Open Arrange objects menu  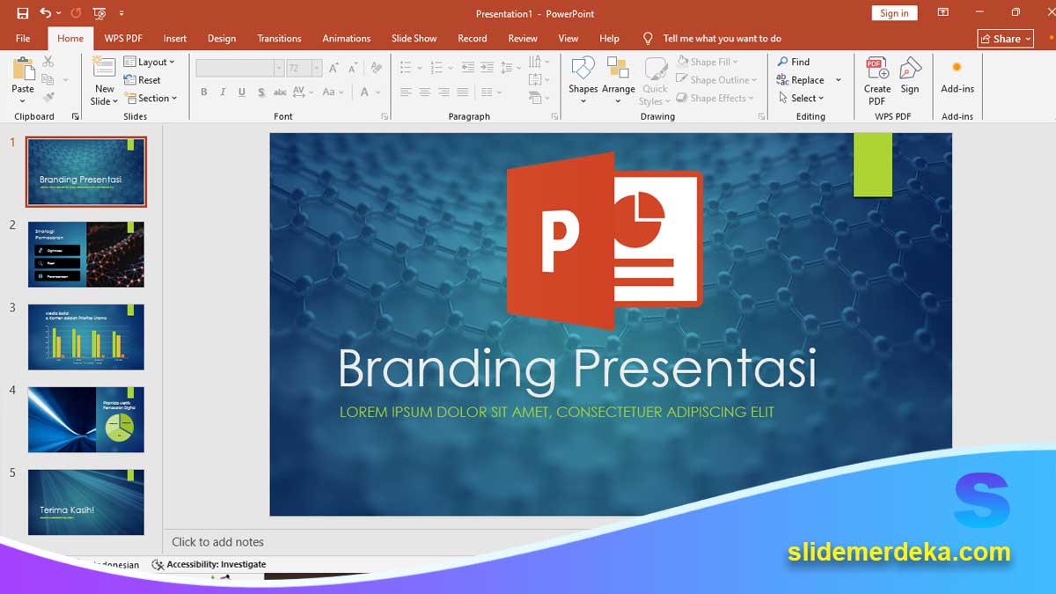tap(618, 81)
